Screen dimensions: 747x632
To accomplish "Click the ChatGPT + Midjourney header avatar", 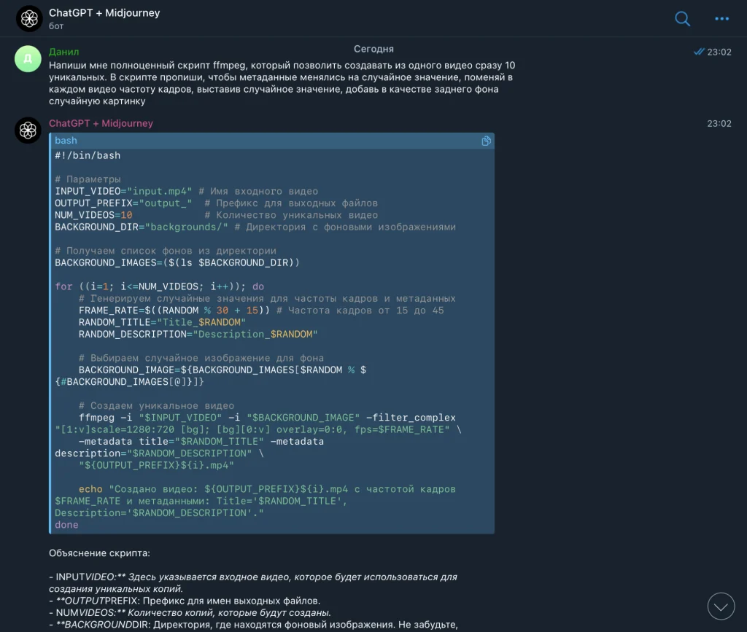I will 29,18.
